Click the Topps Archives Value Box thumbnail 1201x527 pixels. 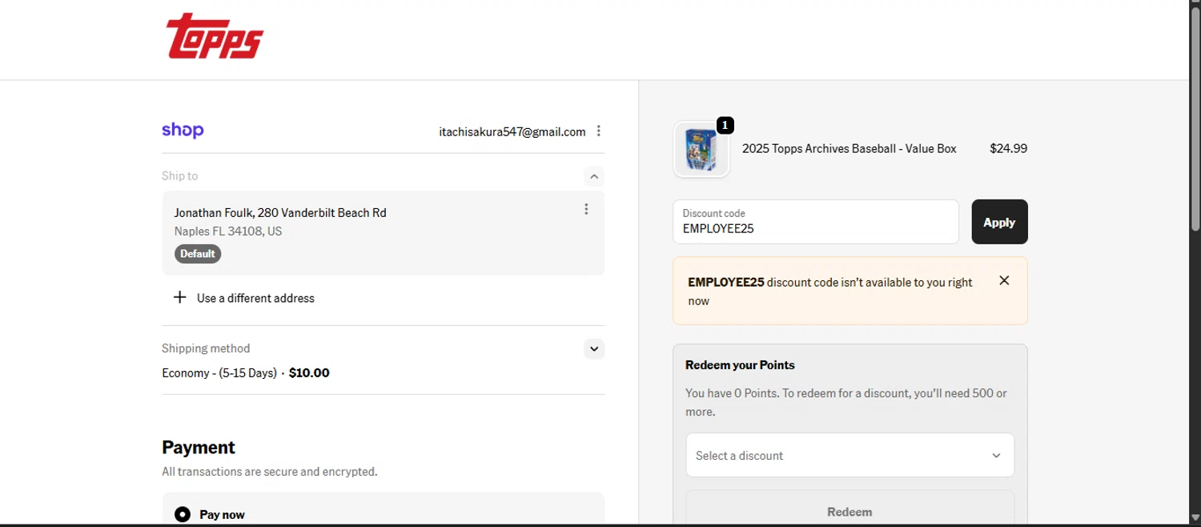point(701,150)
